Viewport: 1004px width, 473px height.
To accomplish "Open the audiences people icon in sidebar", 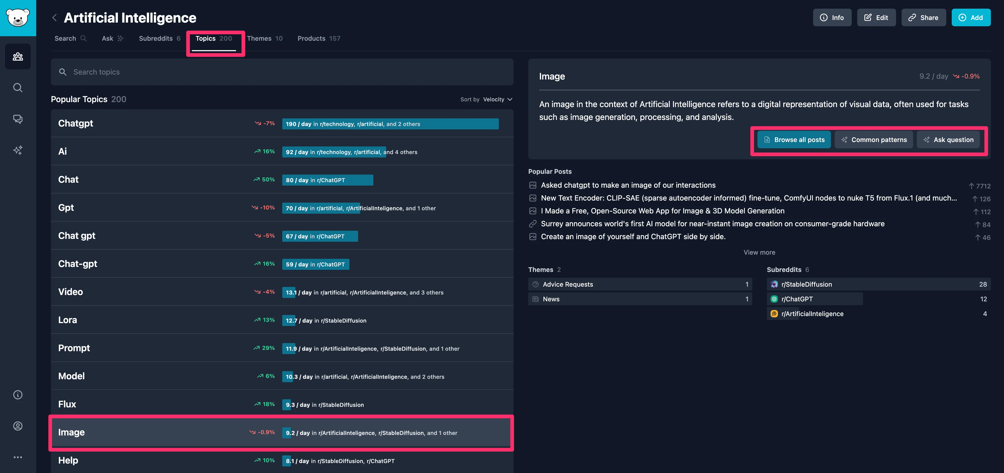I will tap(18, 56).
